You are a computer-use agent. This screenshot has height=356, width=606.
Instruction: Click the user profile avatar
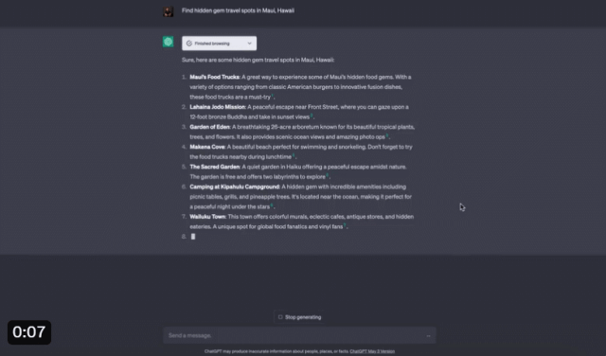pos(169,11)
